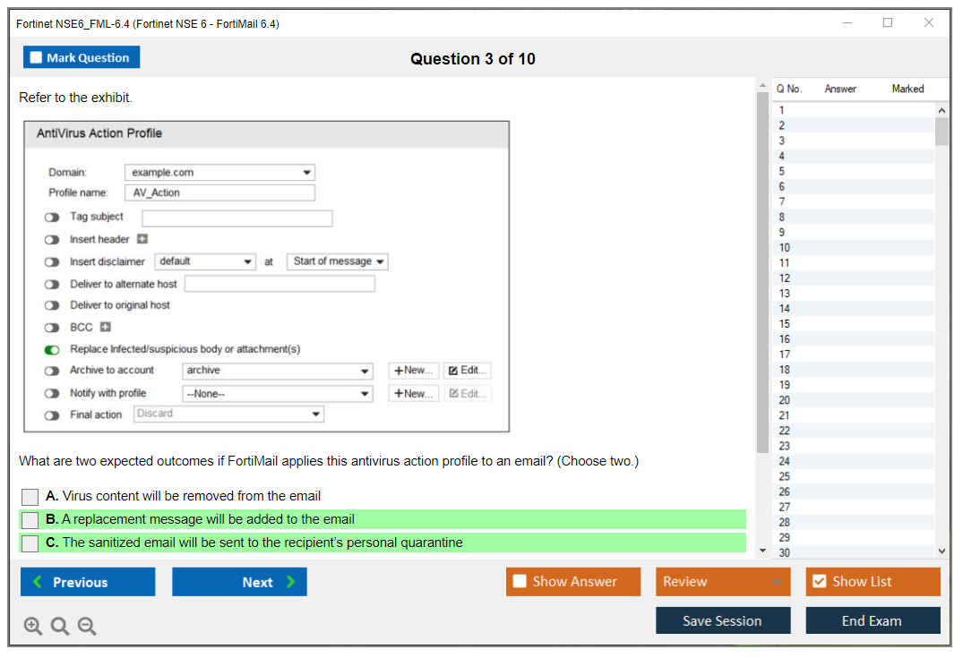Click the New button beside archive account
Viewport: 963px width, 658px height.
tap(413, 371)
